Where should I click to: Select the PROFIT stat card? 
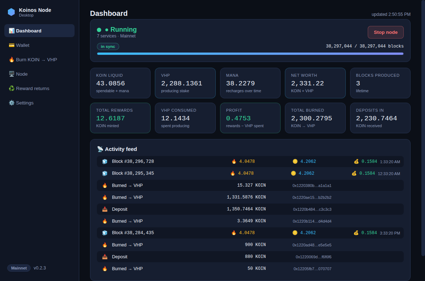tap(250, 118)
